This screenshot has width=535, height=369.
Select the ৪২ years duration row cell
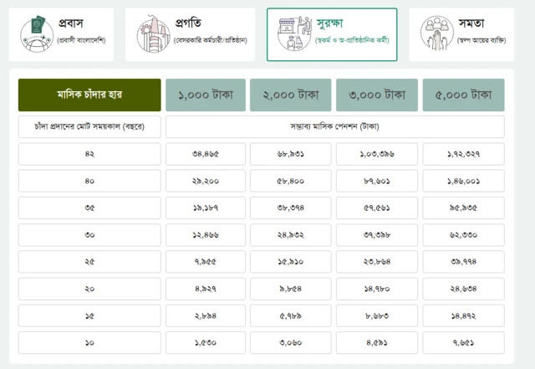tap(89, 154)
